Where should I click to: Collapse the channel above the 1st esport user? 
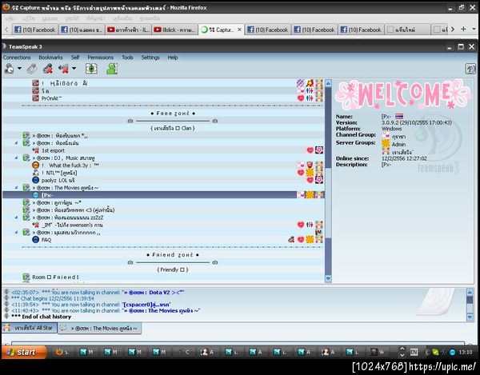coord(17,143)
